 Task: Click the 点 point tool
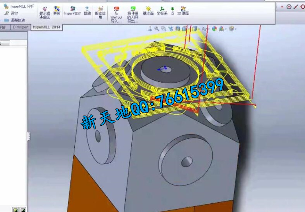172,11
